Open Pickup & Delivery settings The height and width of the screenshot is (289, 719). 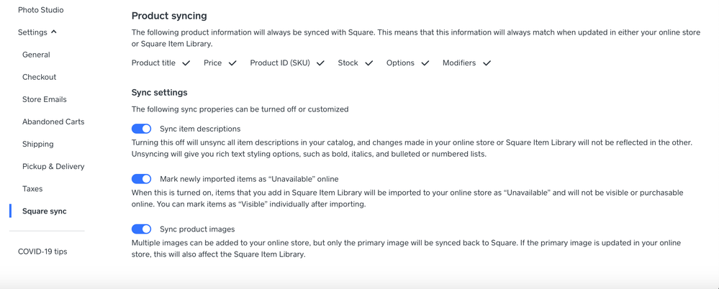click(53, 166)
